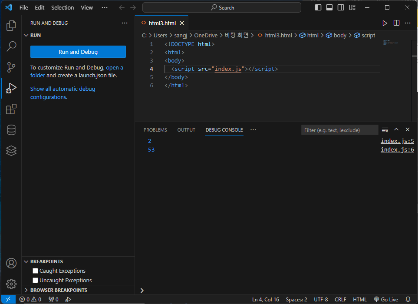The height and width of the screenshot is (304, 418).
Task: Open Customize Layout icon
Action: (352, 7)
